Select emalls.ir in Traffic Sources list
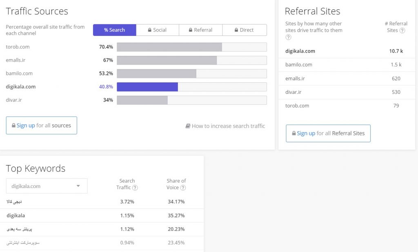The height and width of the screenshot is (252, 418). (x=16, y=60)
